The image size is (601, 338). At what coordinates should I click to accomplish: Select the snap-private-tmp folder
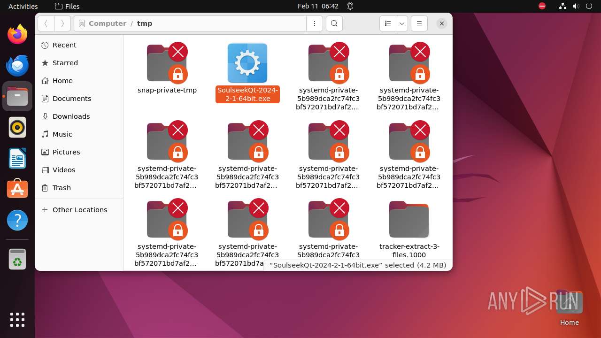167,63
